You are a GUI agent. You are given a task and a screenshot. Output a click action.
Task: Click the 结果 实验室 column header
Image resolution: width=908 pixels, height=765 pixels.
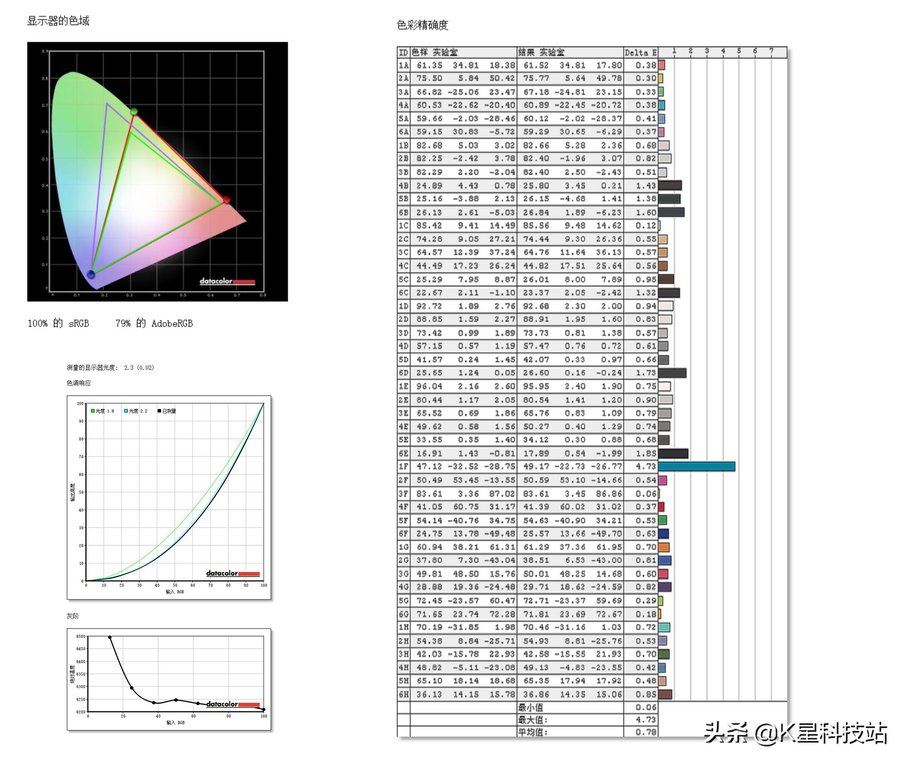[541, 53]
